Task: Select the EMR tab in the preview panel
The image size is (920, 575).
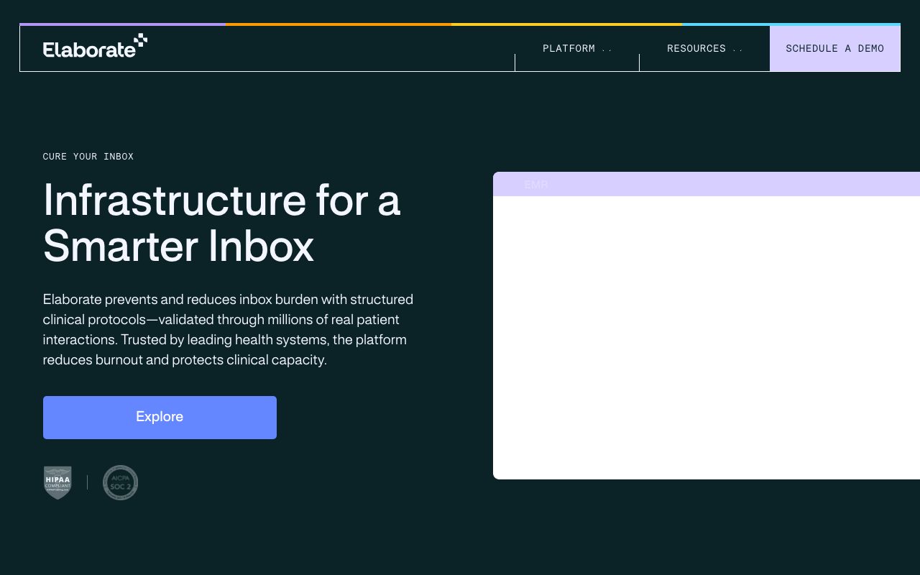Action: [x=536, y=185]
